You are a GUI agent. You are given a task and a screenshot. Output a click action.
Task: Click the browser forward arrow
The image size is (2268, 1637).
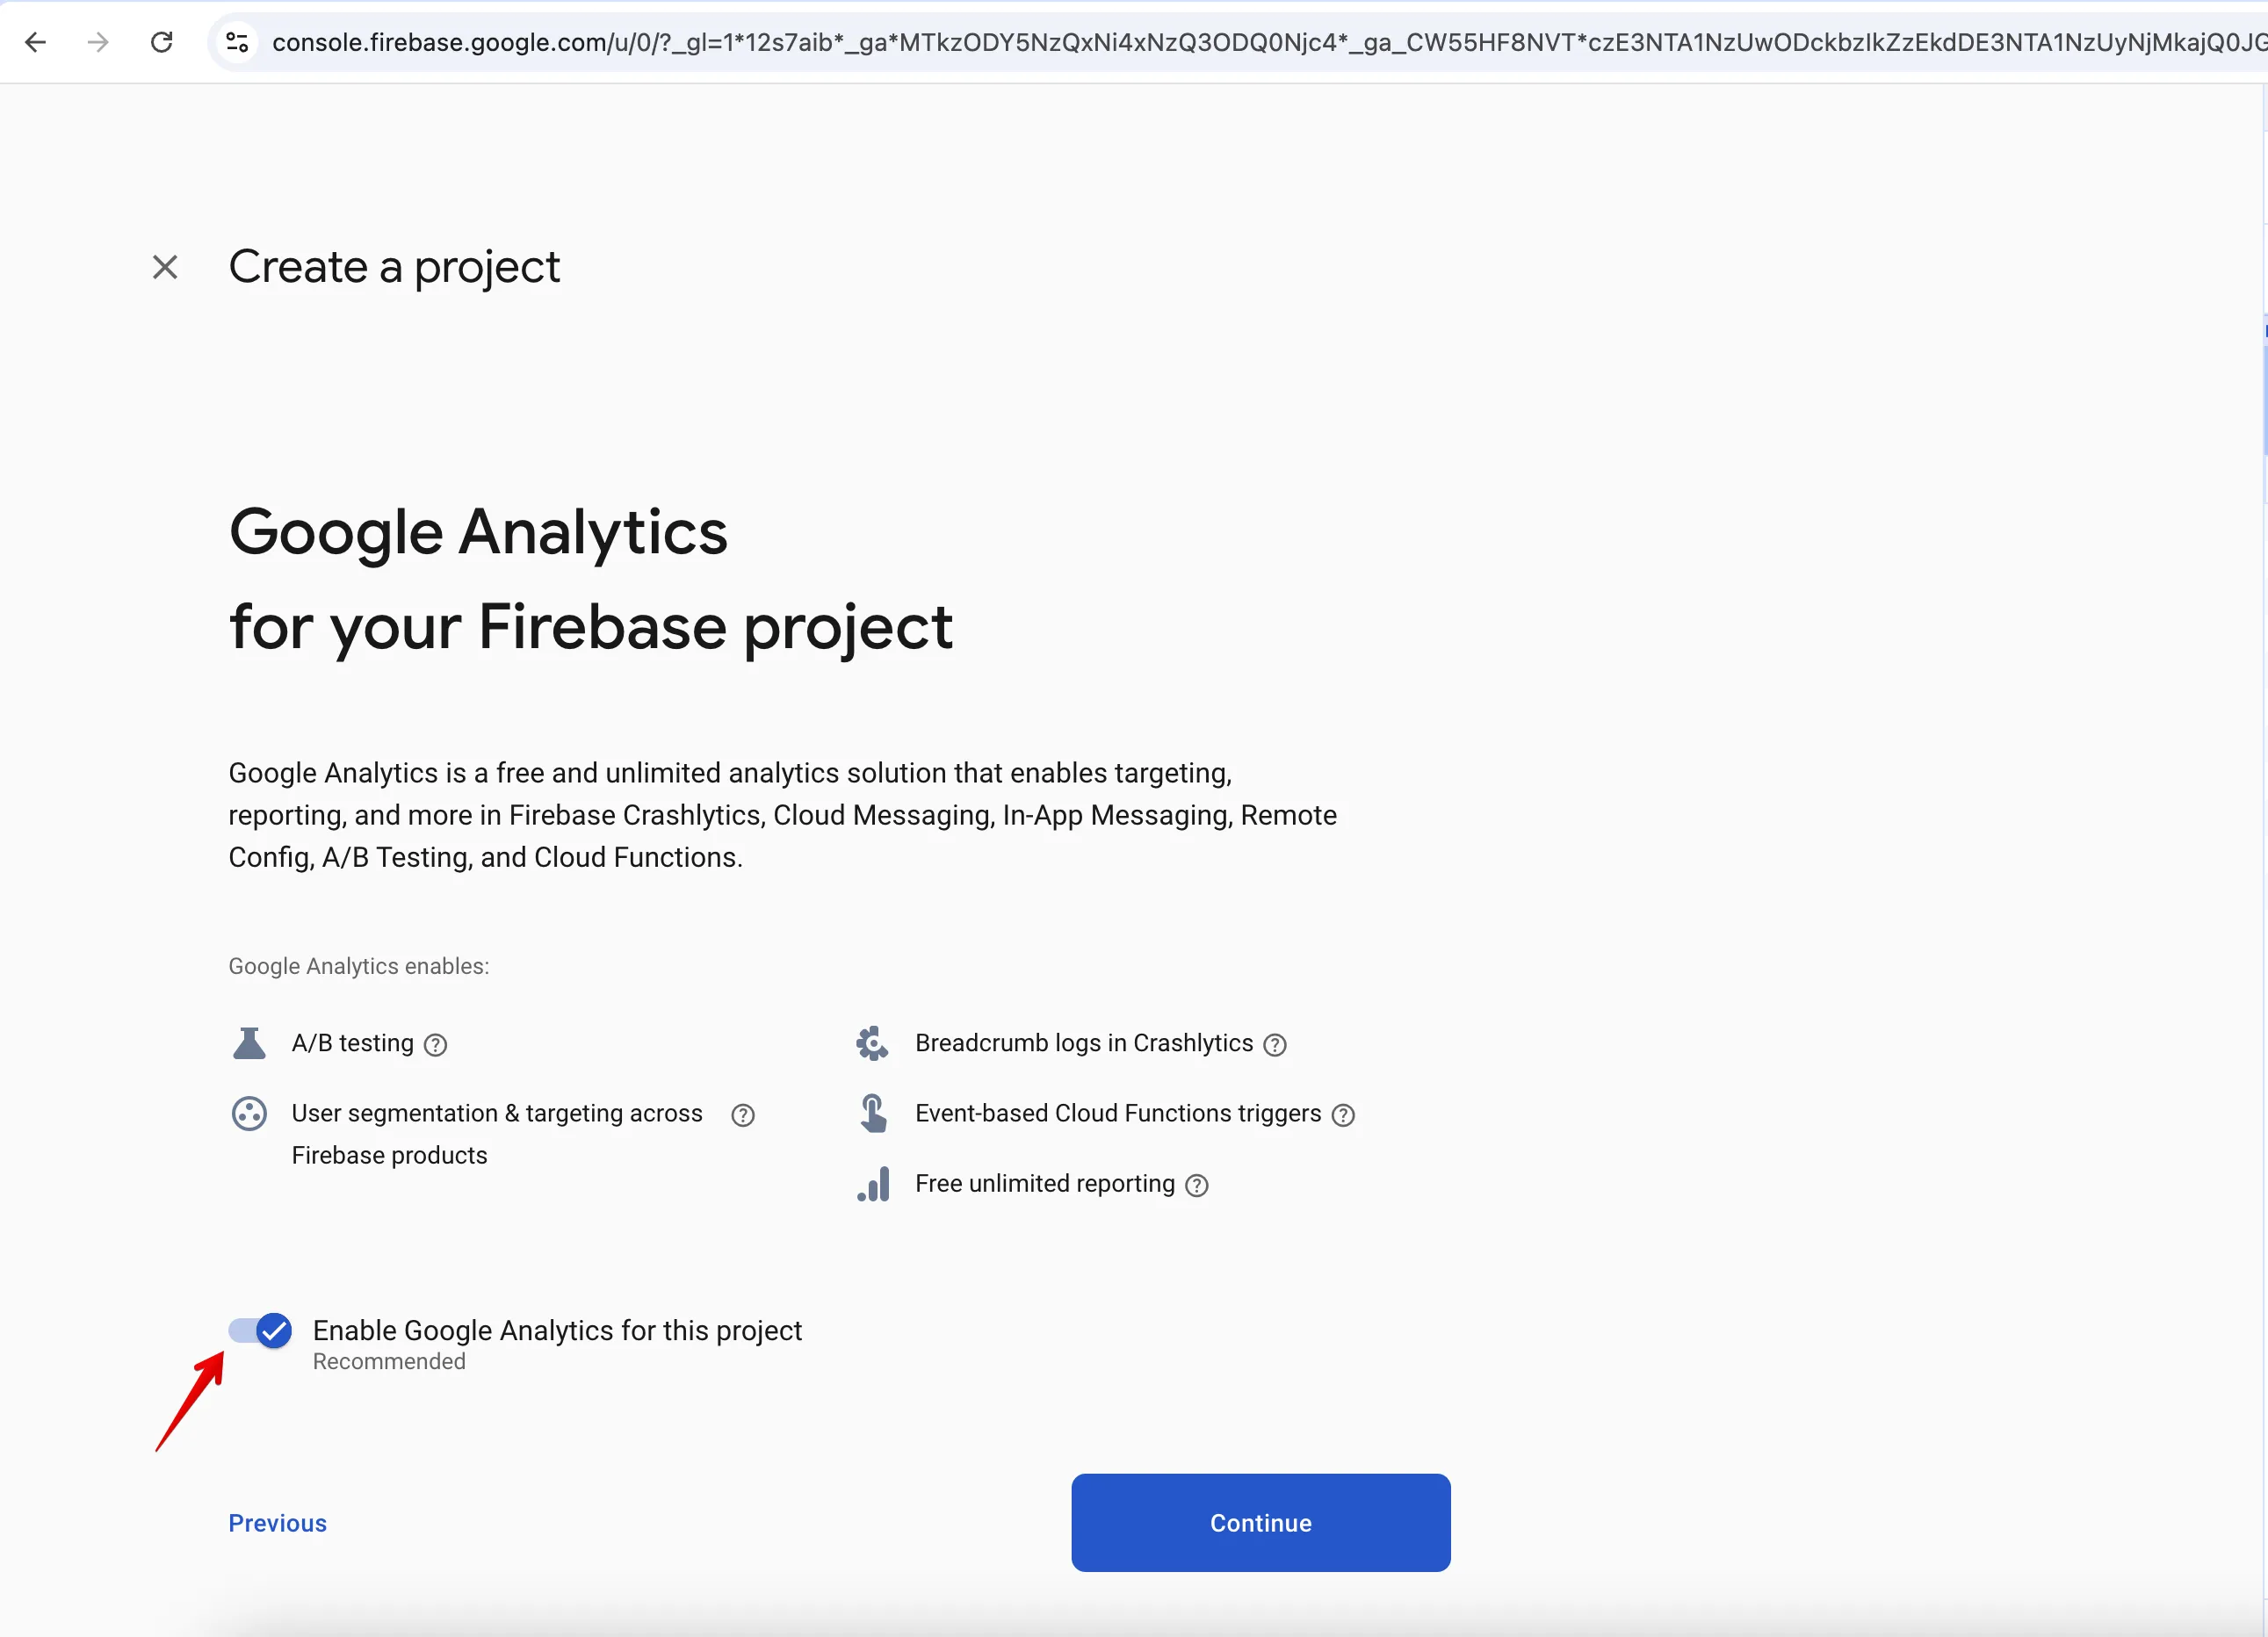(x=98, y=42)
